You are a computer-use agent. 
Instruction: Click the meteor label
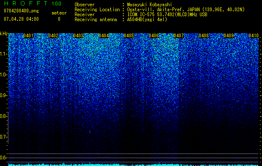59,13
